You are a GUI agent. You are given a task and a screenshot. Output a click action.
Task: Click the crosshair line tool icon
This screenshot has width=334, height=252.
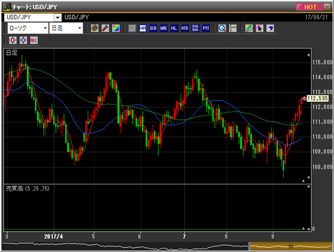click(x=232, y=29)
